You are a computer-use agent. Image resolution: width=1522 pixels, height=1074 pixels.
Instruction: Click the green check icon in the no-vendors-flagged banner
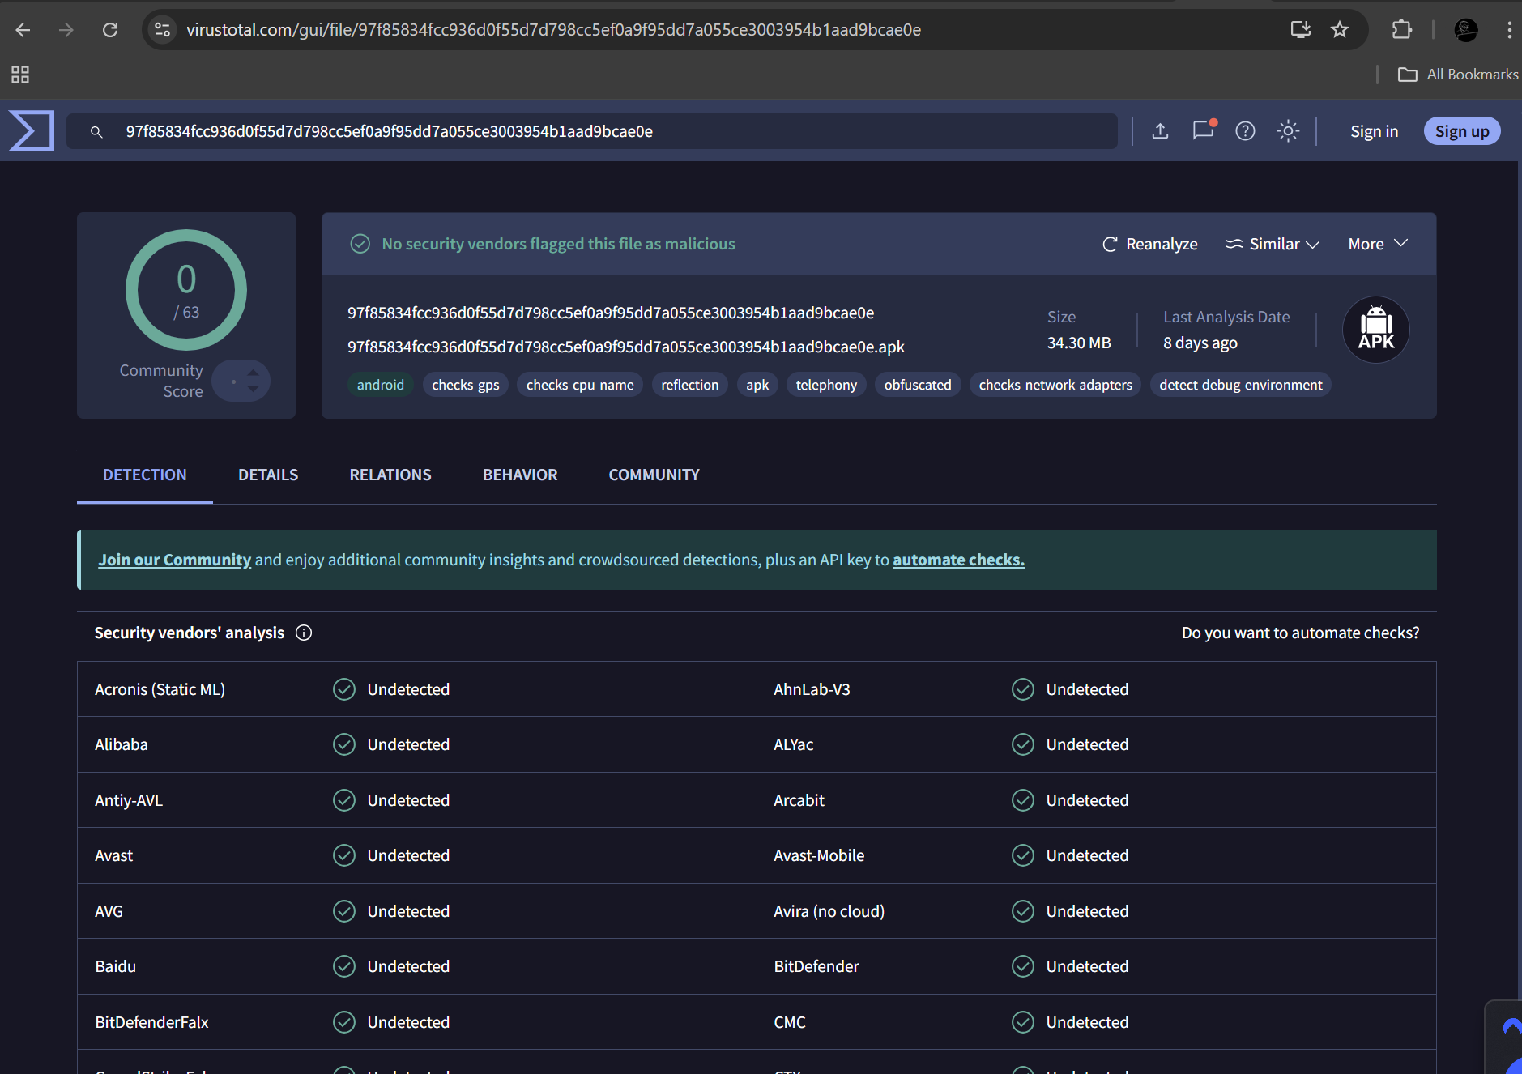point(360,244)
